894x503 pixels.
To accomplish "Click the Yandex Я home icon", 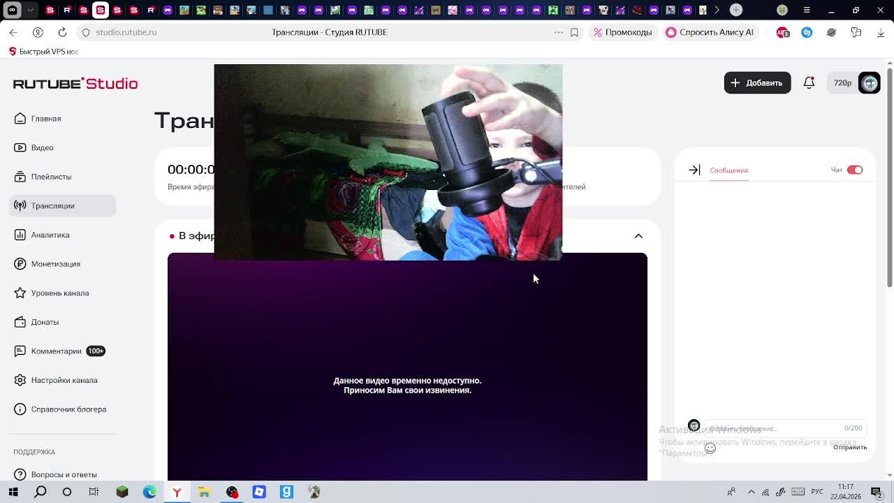I will coord(38,32).
